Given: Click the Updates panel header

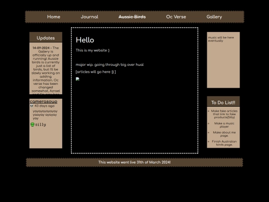Looking at the screenshot, I should [x=46, y=37].
